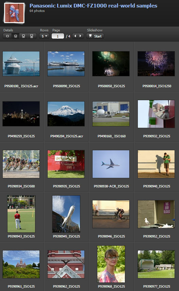Open the Rows count dropdown
Screen dimensions: 179x291
[x=44, y=36]
